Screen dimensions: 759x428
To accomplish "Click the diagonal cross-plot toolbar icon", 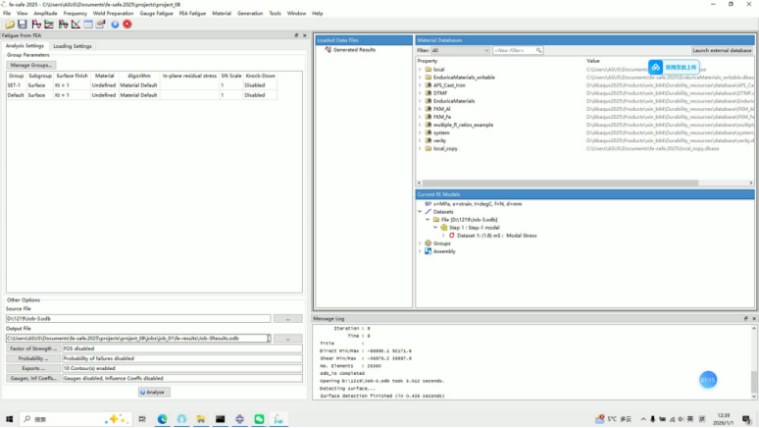I will tap(76, 25).
